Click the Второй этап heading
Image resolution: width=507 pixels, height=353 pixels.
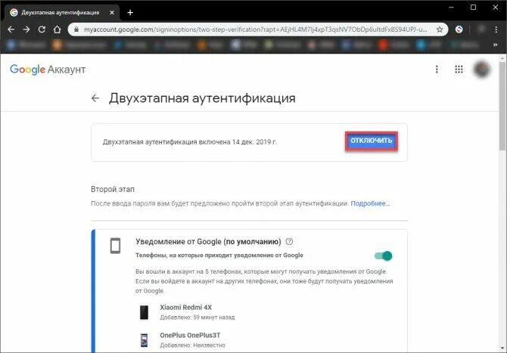pyautogui.click(x=113, y=189)
